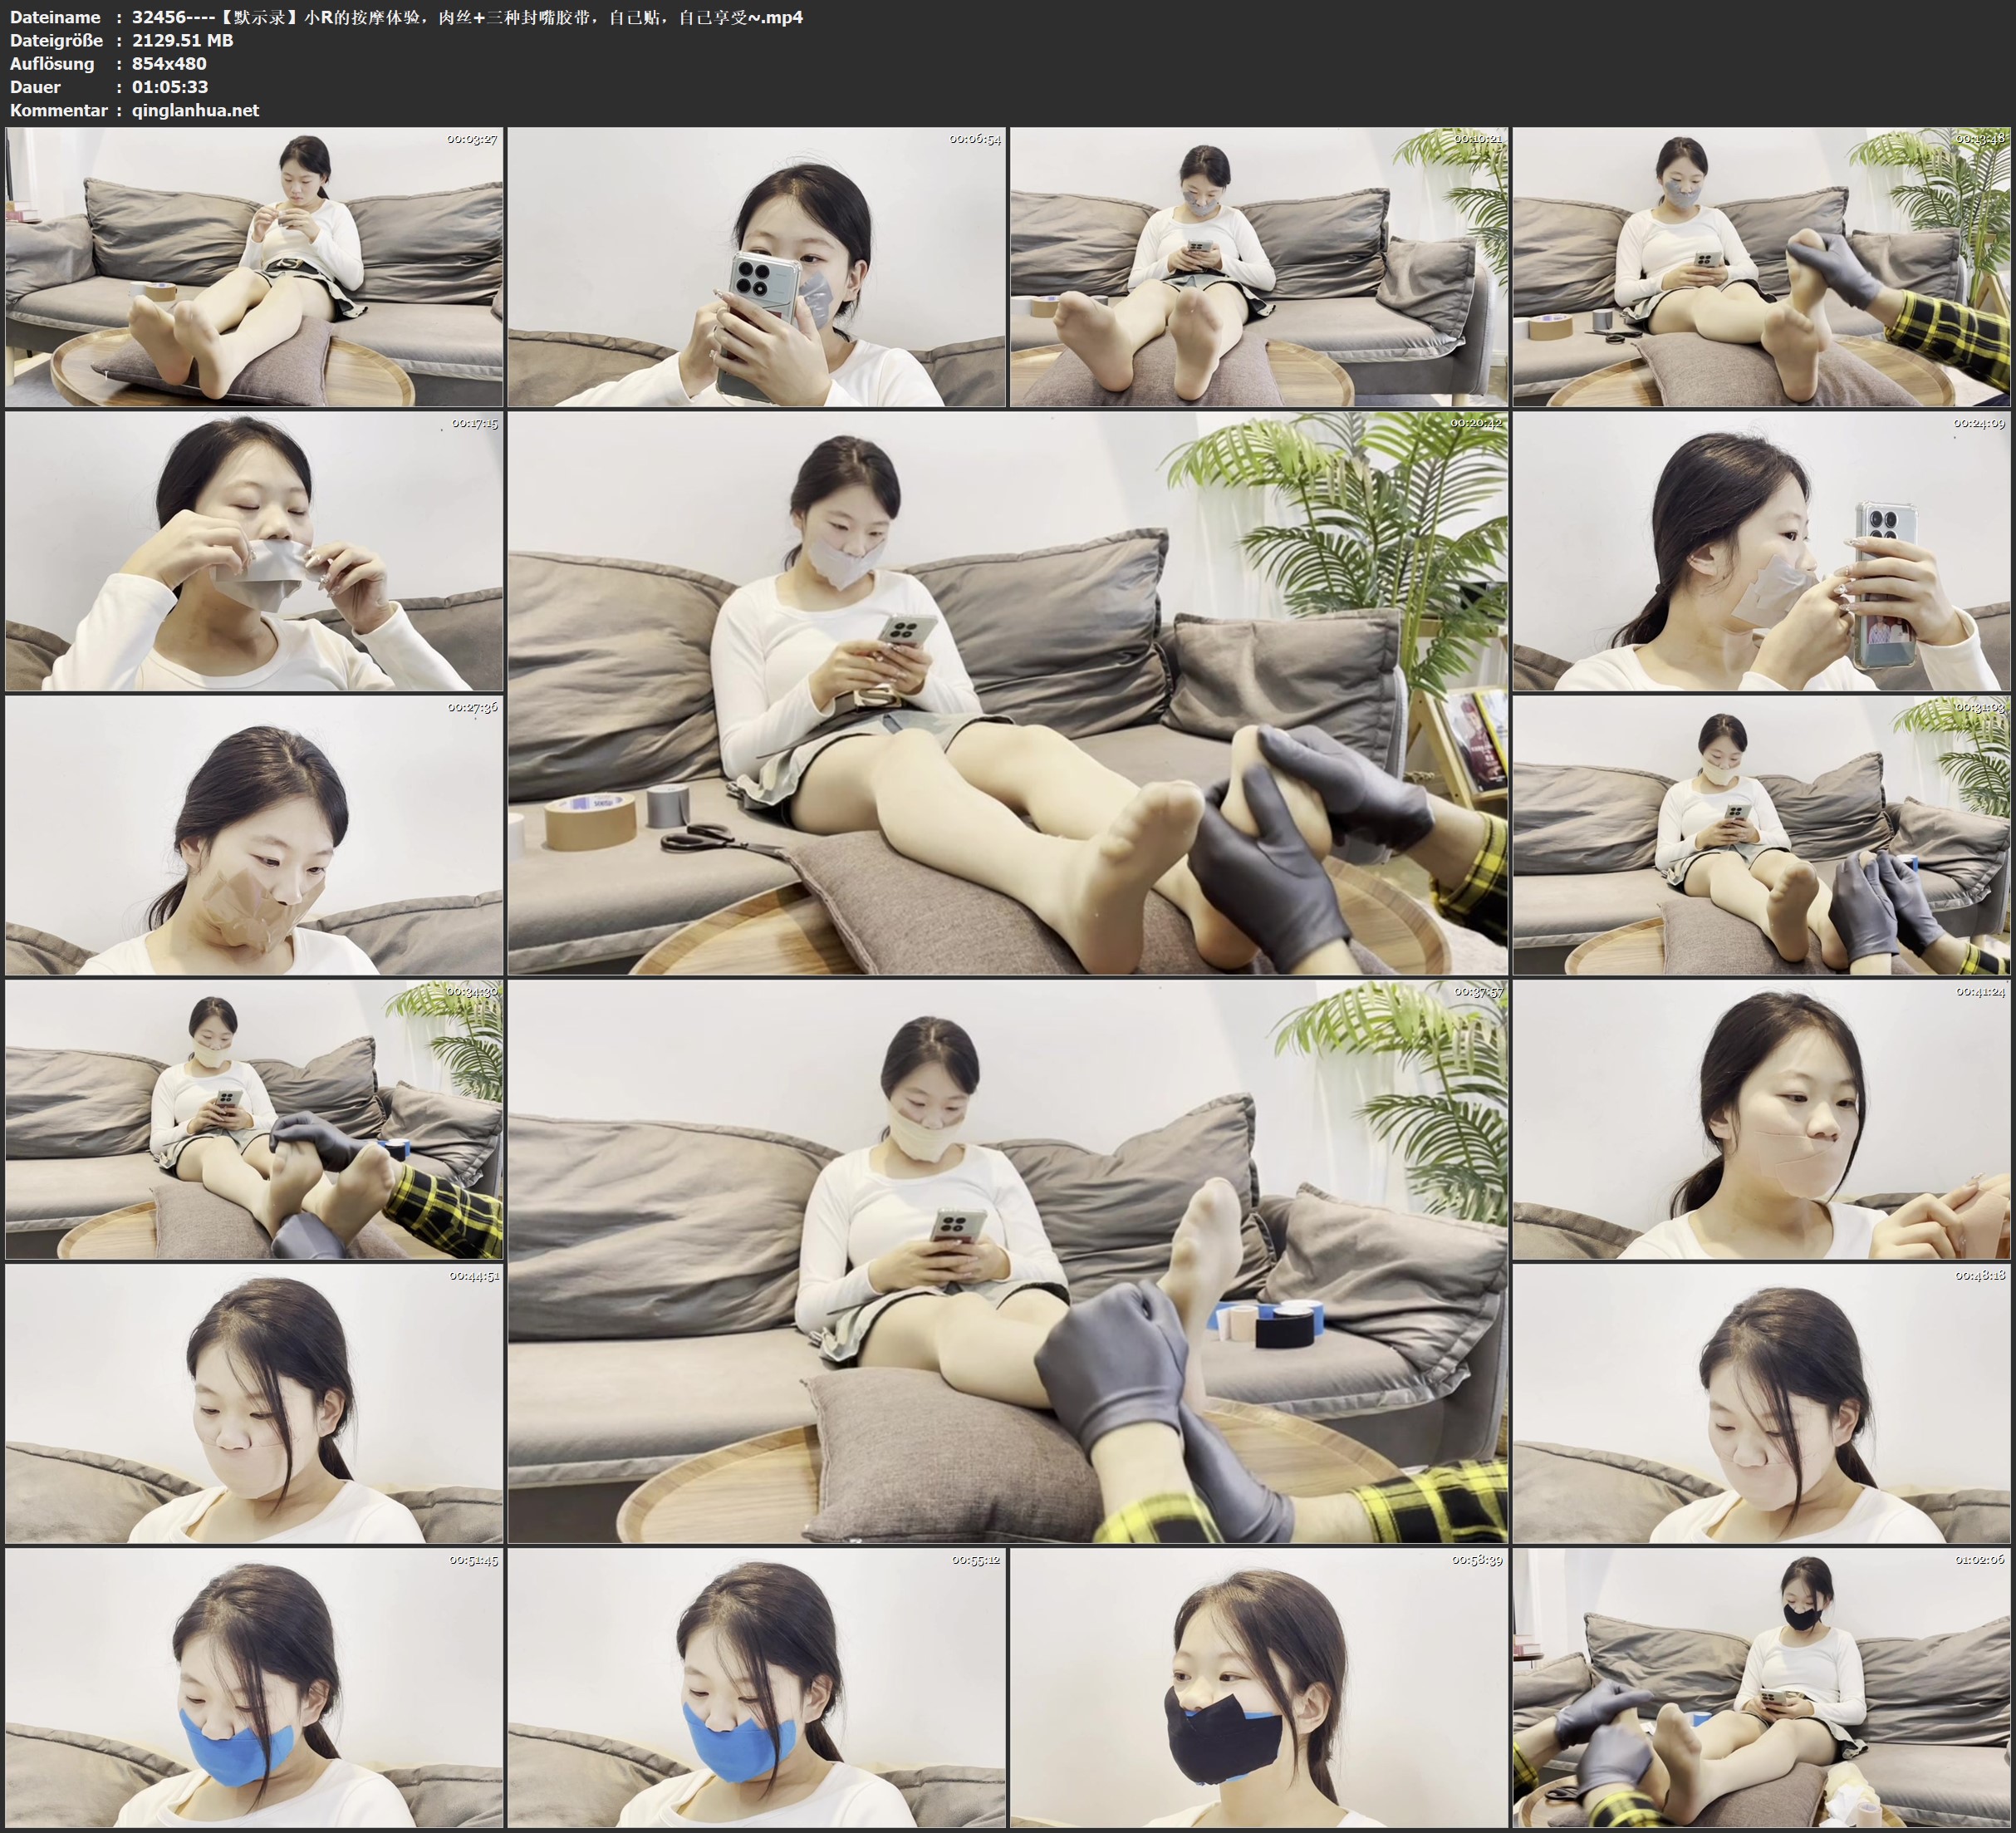Image resolution: width=2016 pixels, height=1833 pixels.
Task: Open the thumbnail timestamped 00:17:15
Action: [x=254, y=550]
